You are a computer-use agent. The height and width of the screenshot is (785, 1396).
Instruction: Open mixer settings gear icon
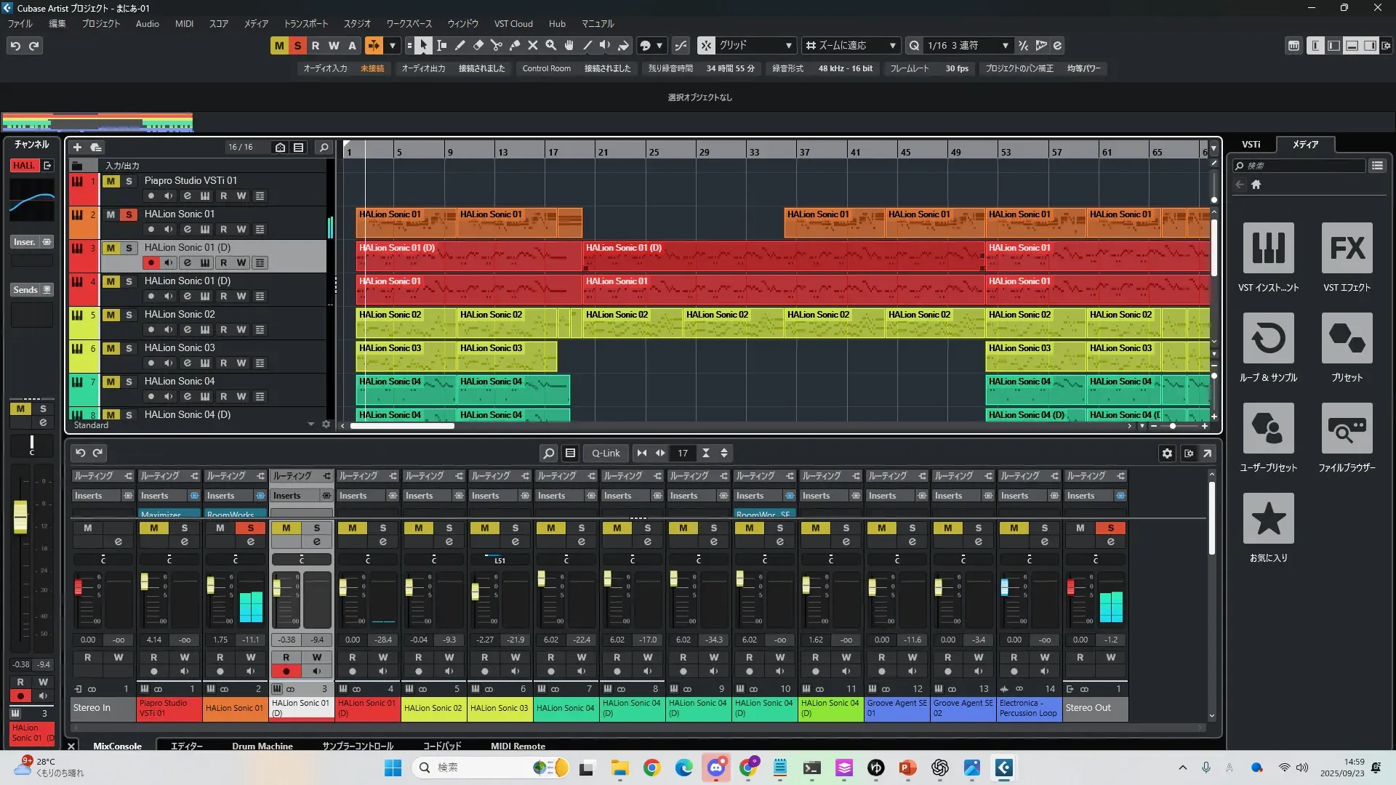pyautogui.click(x=1167, y=454)
